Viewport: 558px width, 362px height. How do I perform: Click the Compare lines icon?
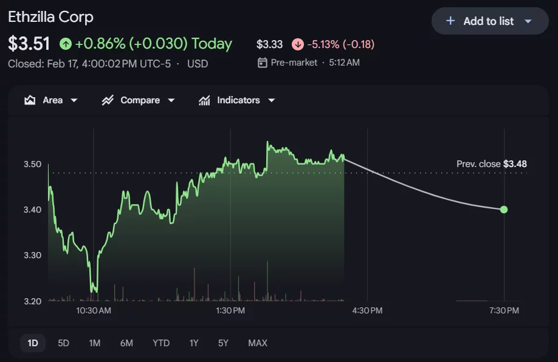[x=108, y=100]
